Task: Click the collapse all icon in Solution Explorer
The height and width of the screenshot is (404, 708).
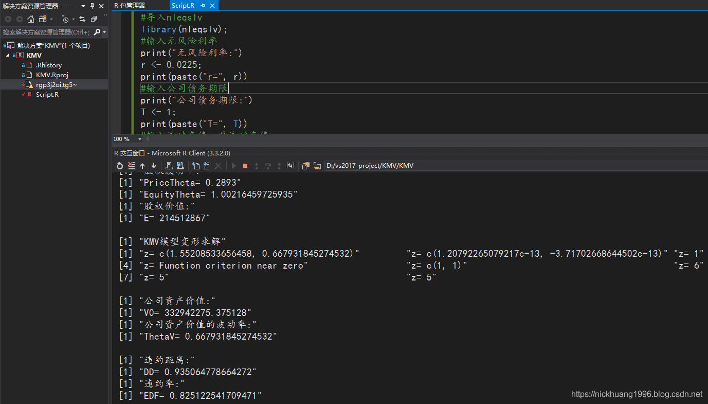Action: [94, 19]
